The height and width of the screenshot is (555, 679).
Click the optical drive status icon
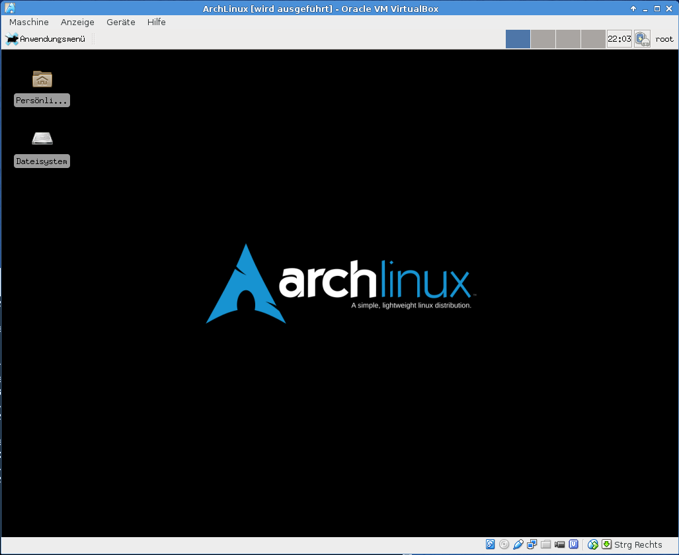coord(504,544)
